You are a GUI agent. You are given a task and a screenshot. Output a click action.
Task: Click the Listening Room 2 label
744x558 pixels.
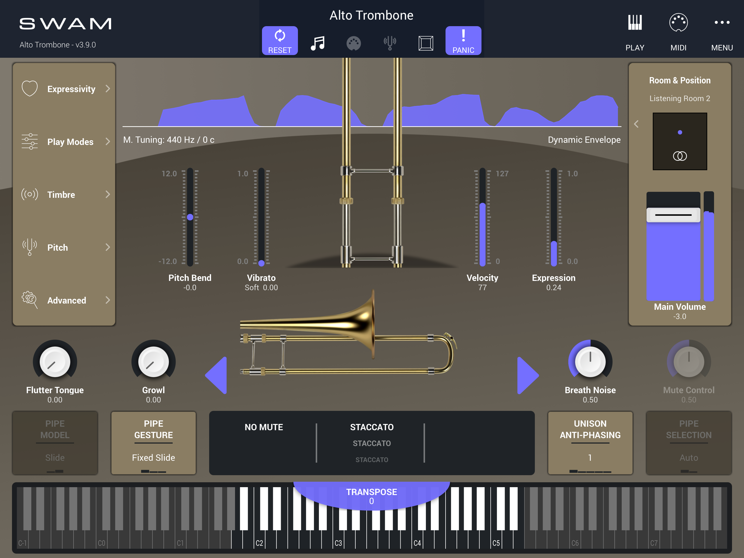pyautogui.click(x=680, y=98)
